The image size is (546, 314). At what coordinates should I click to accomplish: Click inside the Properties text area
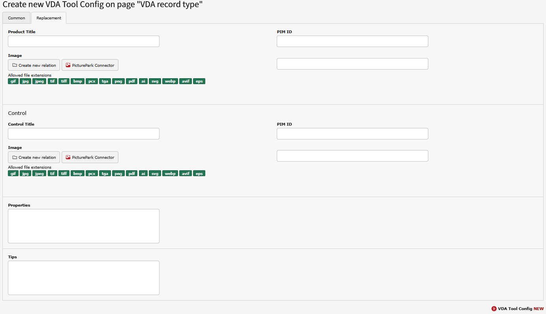(84, 226)
